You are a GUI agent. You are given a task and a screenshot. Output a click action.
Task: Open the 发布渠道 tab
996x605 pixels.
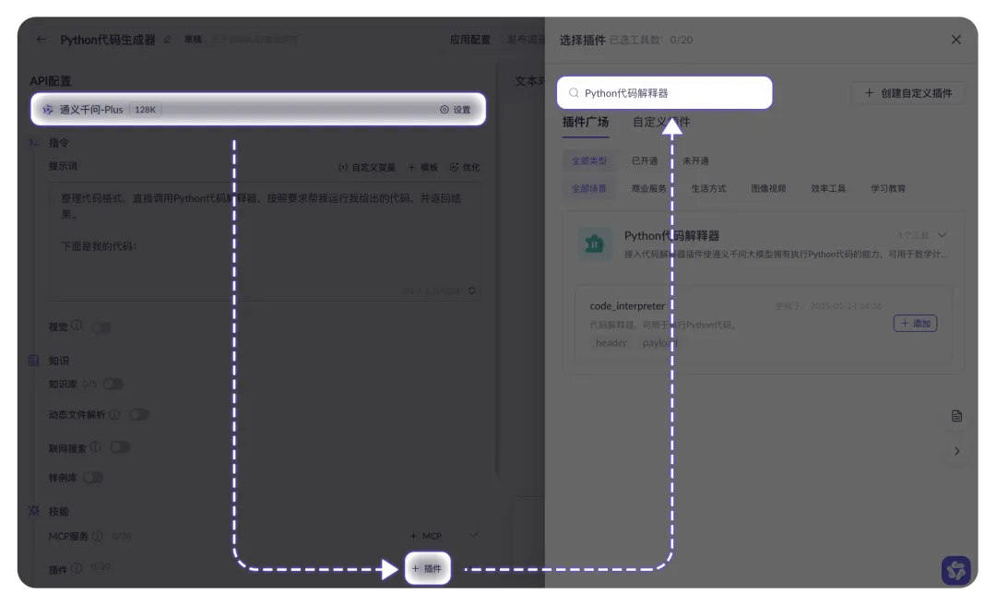pyautogui.click(x=526, y=40)
